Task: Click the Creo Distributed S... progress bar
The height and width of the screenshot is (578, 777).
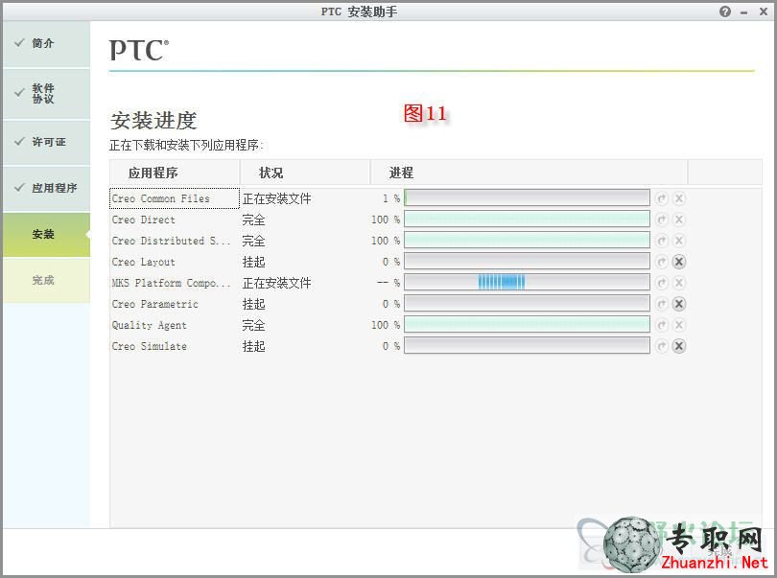Action: pos(527,241)
